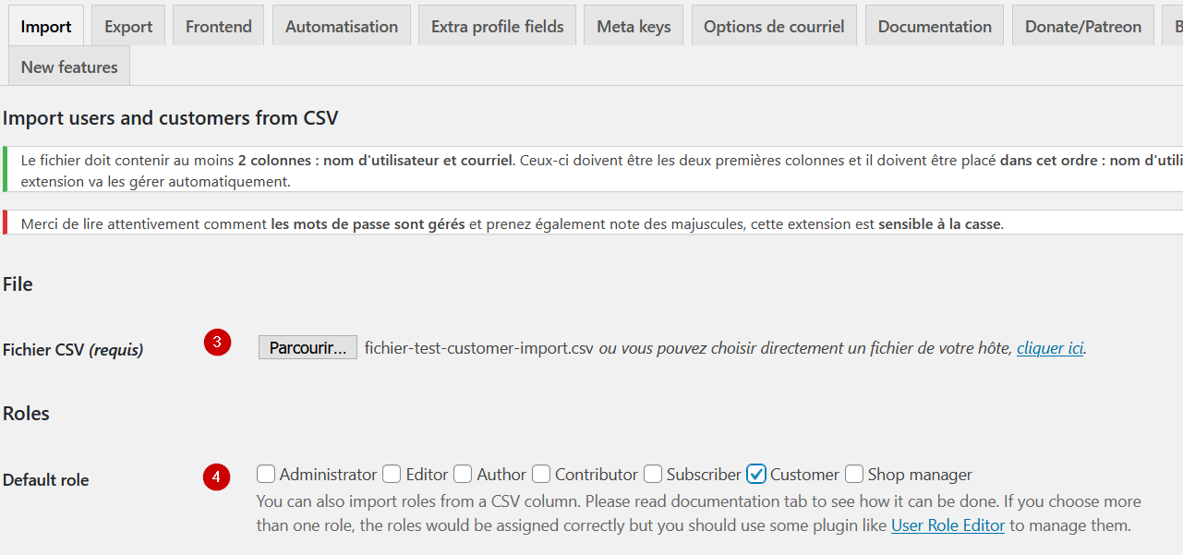Select the Meta keys tab
The image size is (1183, 555).
click(x=634, y=26)
